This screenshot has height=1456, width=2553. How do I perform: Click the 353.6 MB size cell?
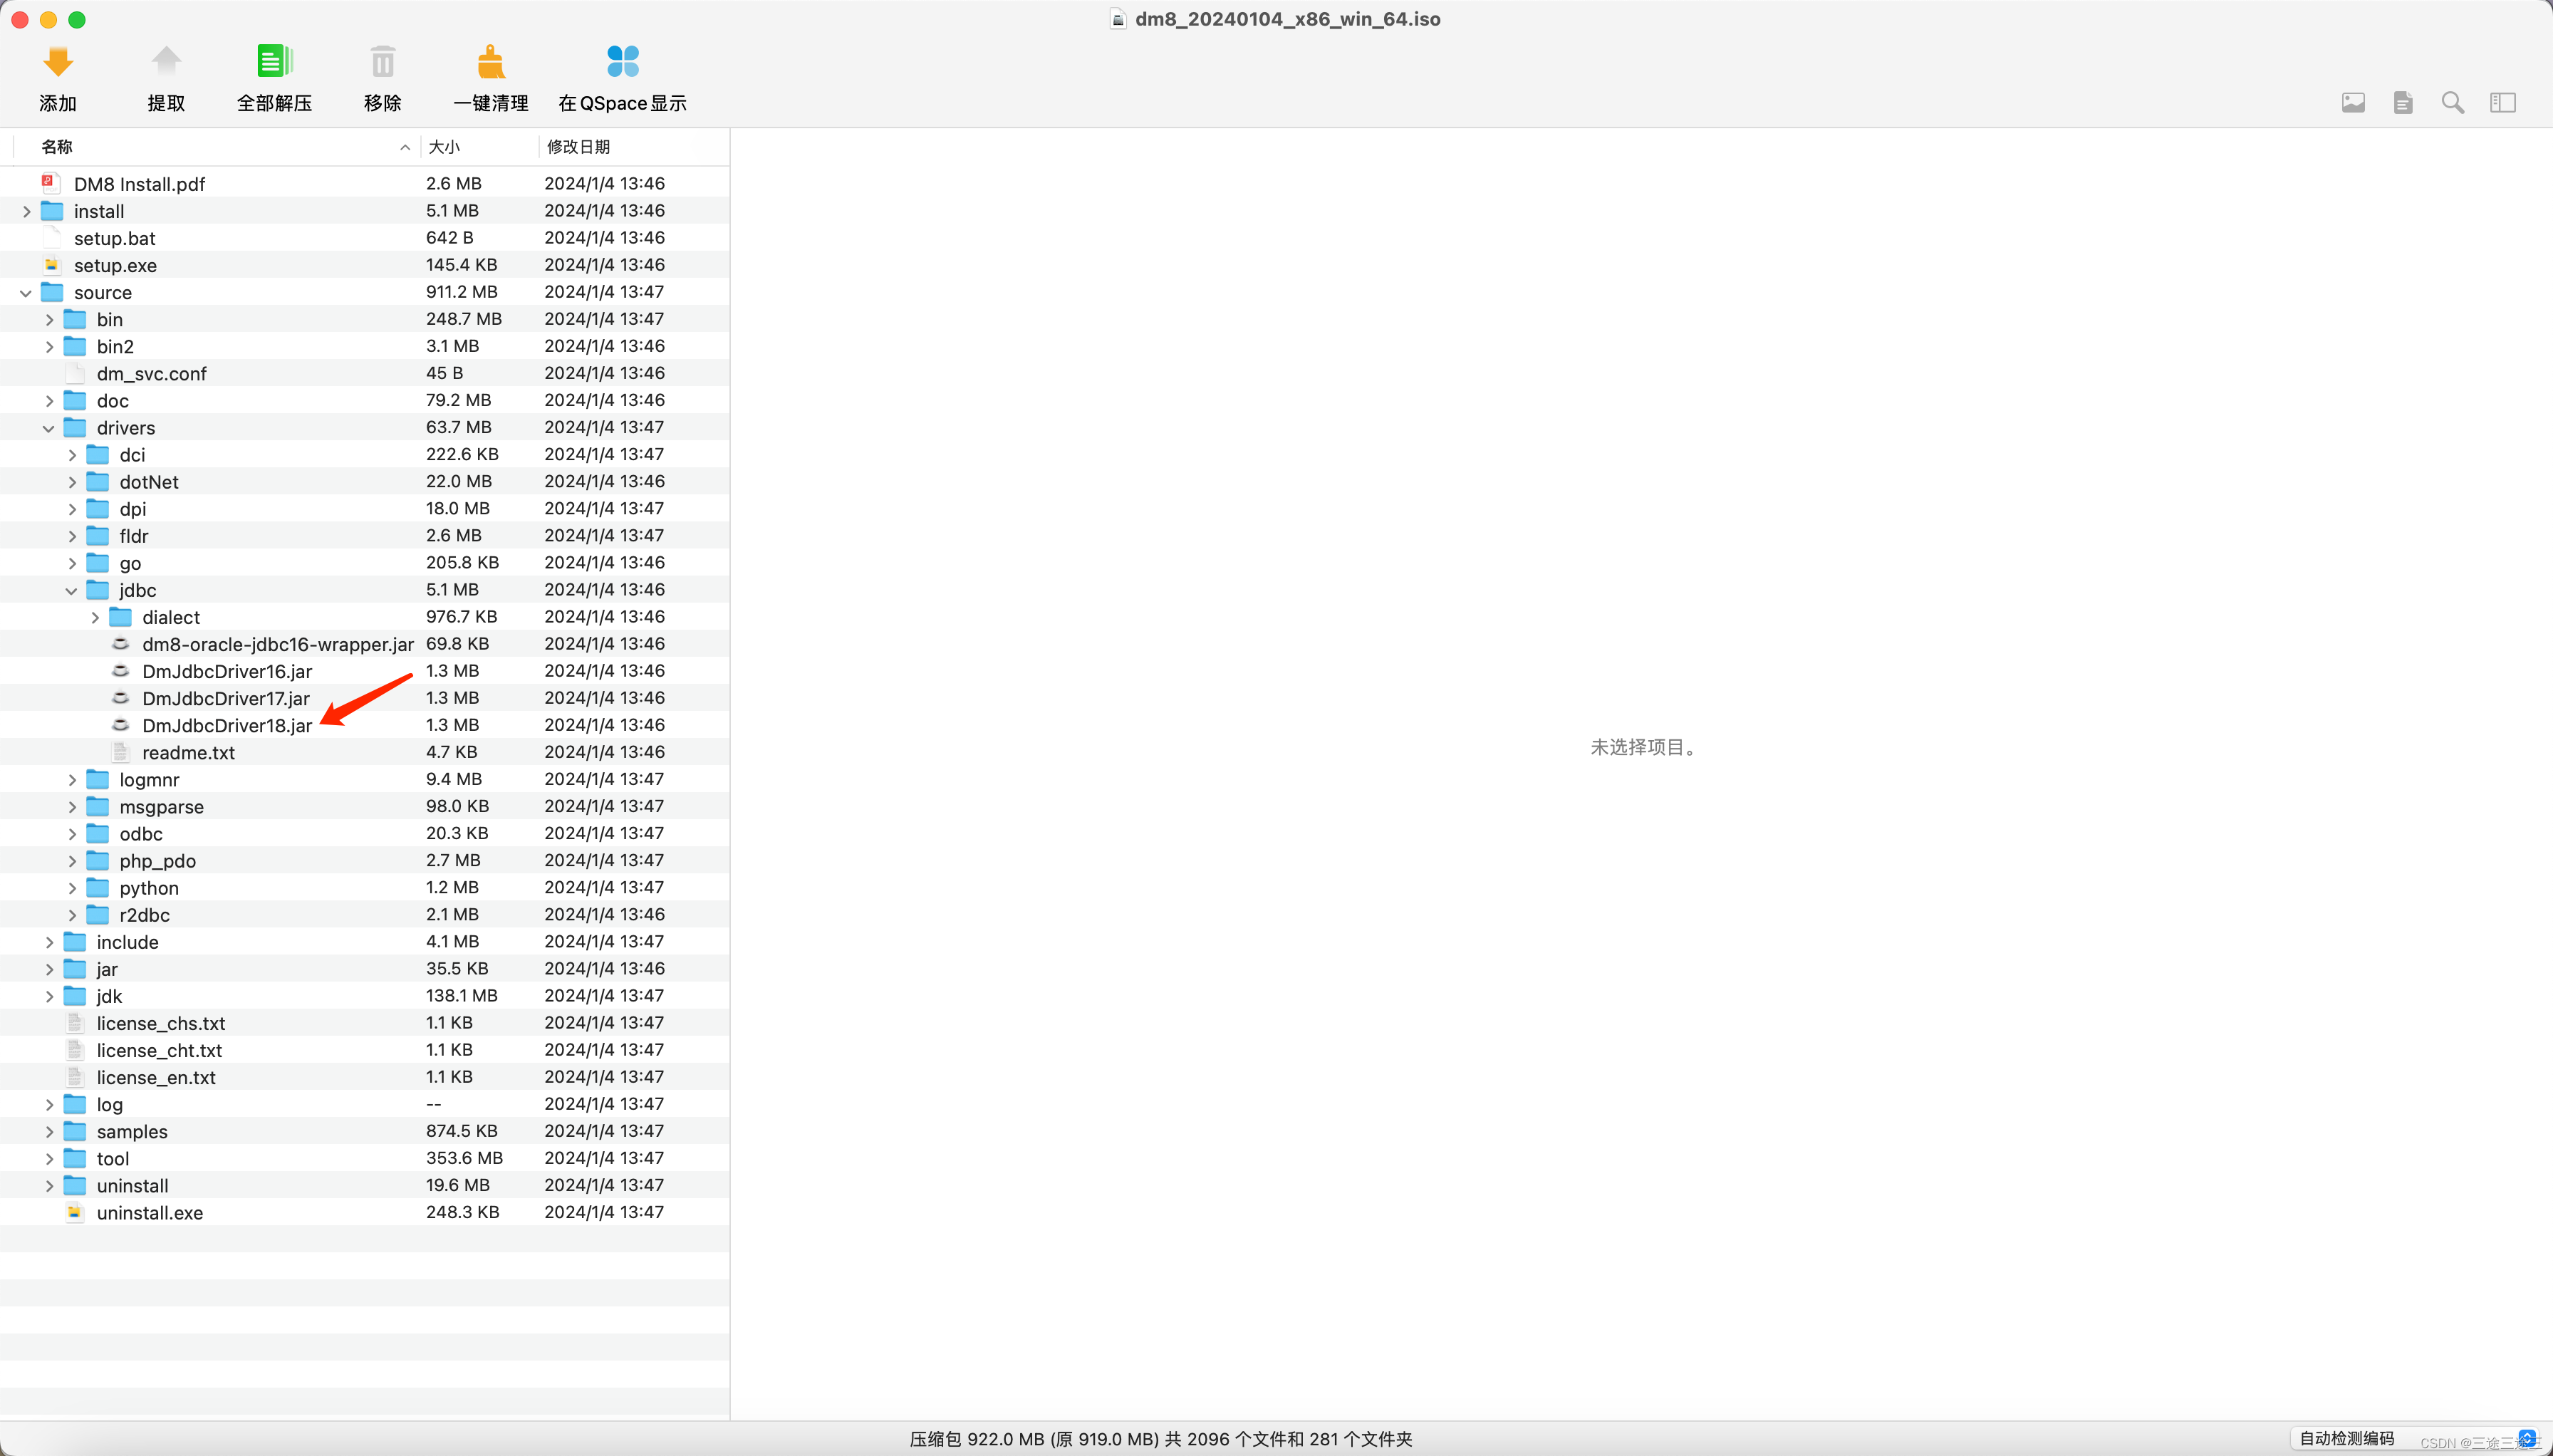pyautogui.click(x=464, y=1158)
